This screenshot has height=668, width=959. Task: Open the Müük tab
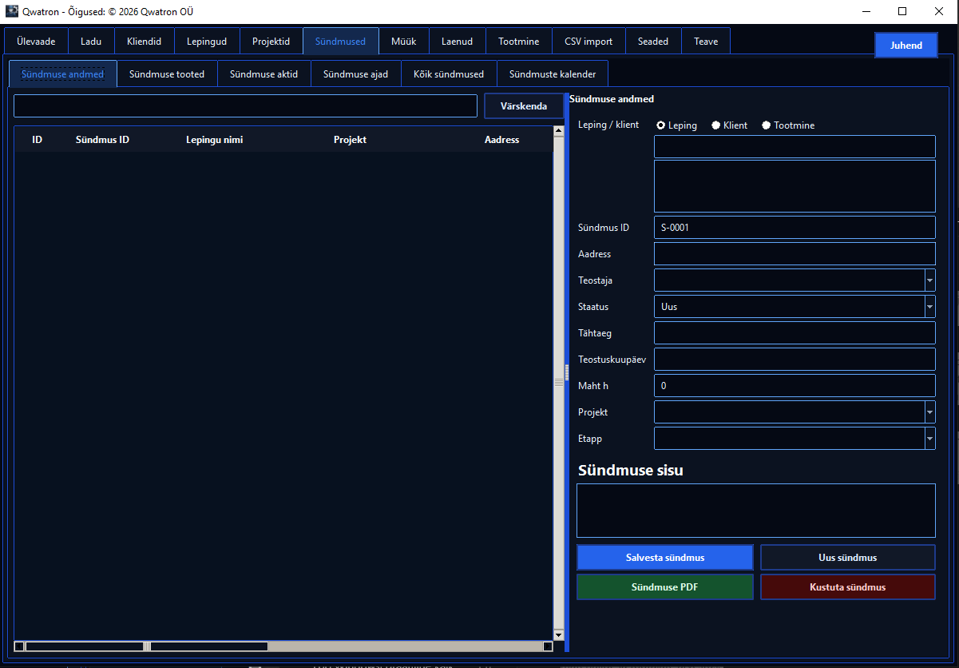click(x=404, y=42)
